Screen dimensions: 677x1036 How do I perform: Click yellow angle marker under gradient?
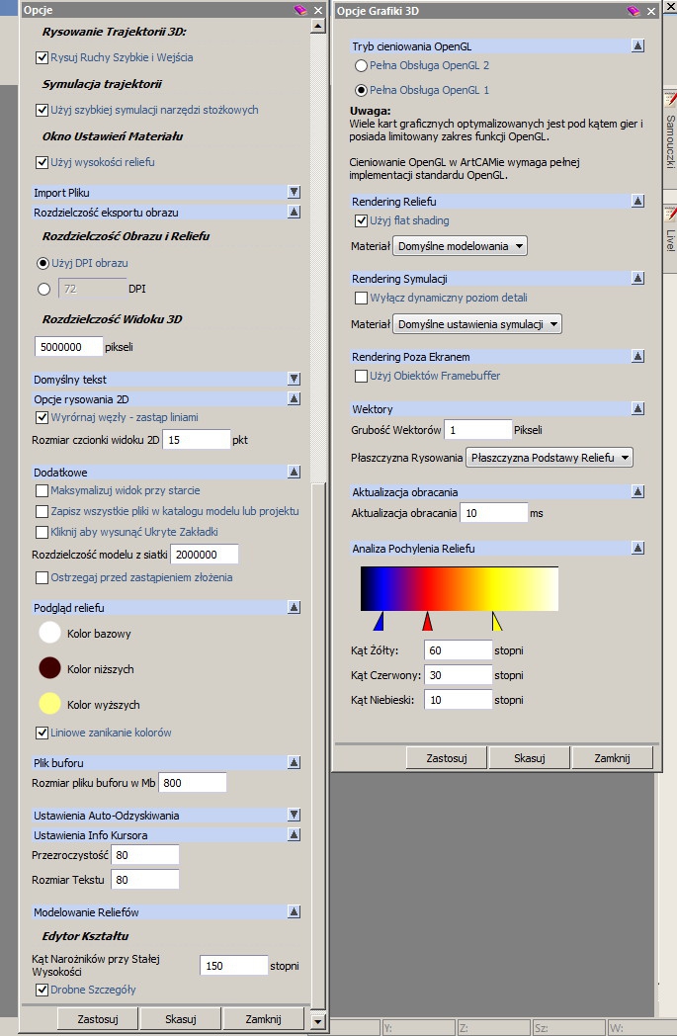[x=497, y=621]
